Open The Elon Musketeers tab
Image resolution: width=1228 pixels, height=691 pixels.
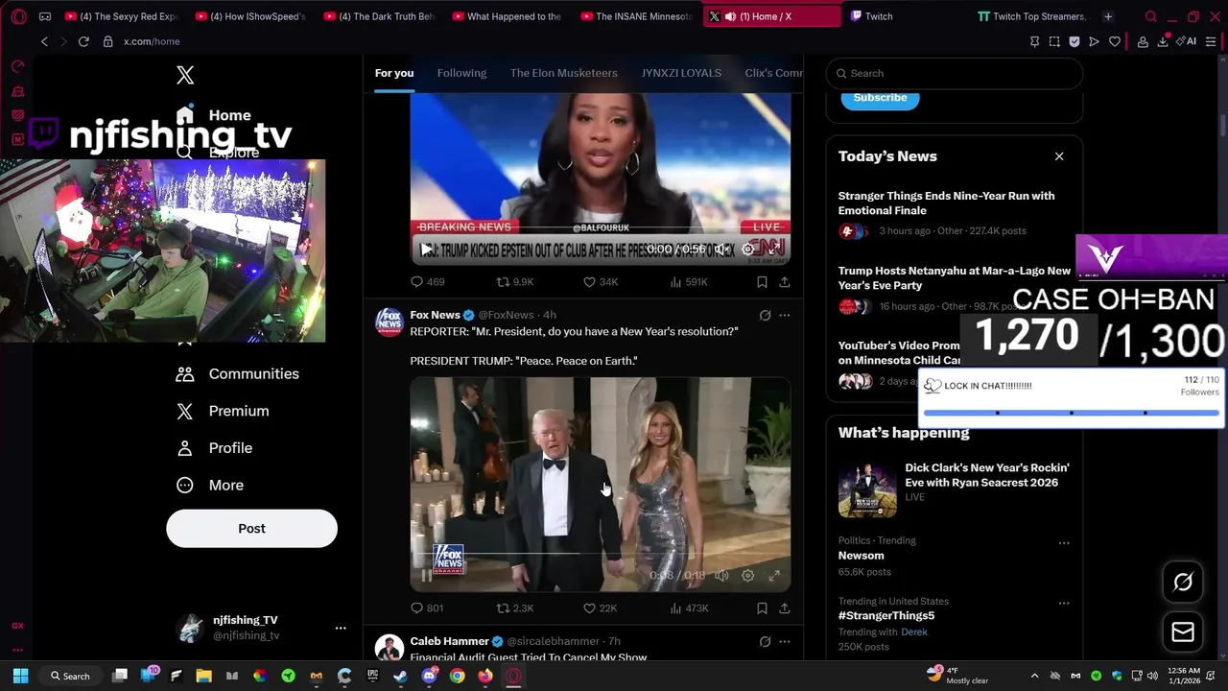click(x=563, y=73)
